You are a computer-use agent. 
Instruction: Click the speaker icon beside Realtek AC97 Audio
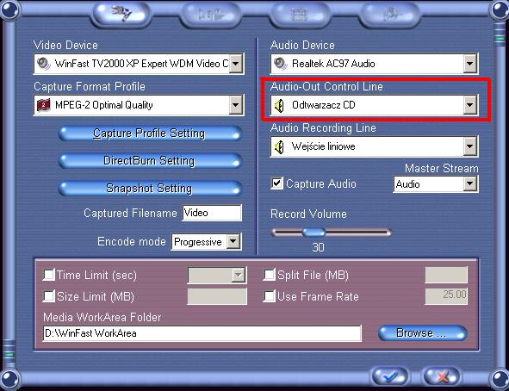click(x=281, y=63)
